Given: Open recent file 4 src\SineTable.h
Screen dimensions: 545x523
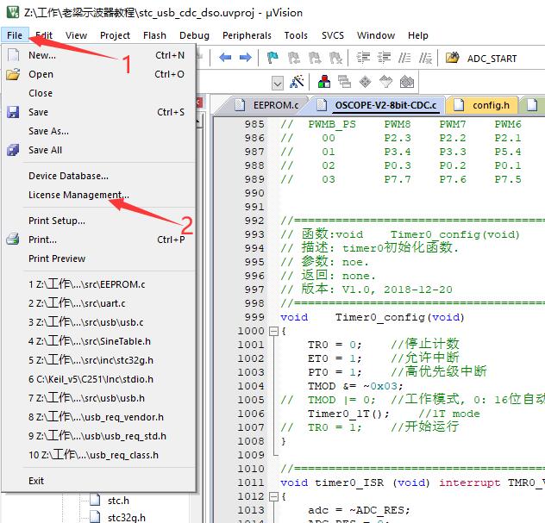Looking at the screenshot, I should click(98, 341).
